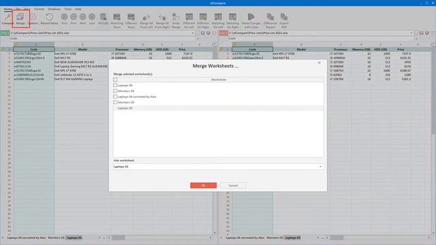Show Different On Left rows
The width and height of the screenshot is (436, 245).
pos(189,20)
